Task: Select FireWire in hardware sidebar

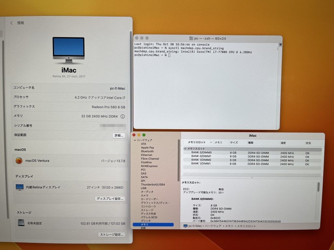Action: [x=146, y=162]
